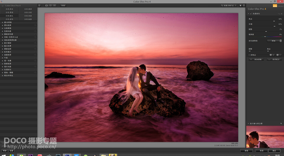This screenshot has height=156, width=284.
Task: Click the 画笔 brush button
Action: (x=246, y=151)
